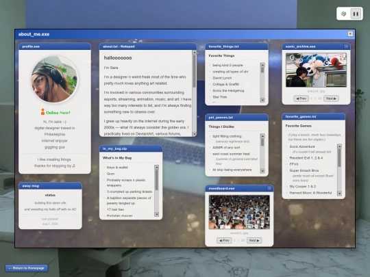Click 'Star Trek' in Favorite Things
This screenshot has height=277, width=370.
(x=220, y=97)
